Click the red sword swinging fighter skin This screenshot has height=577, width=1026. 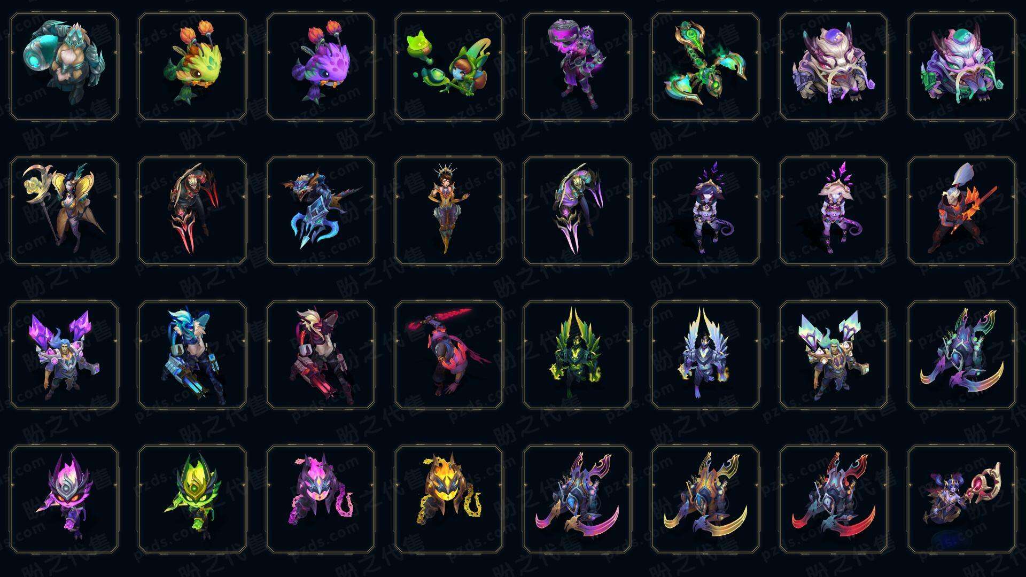tap(449, 355)
